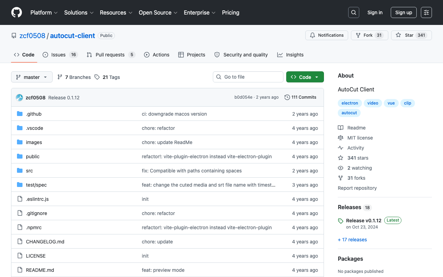Click zcf0508 avatar in commit row
The image size is (443, 277).
pyautogui.click(x=19, y=98)
